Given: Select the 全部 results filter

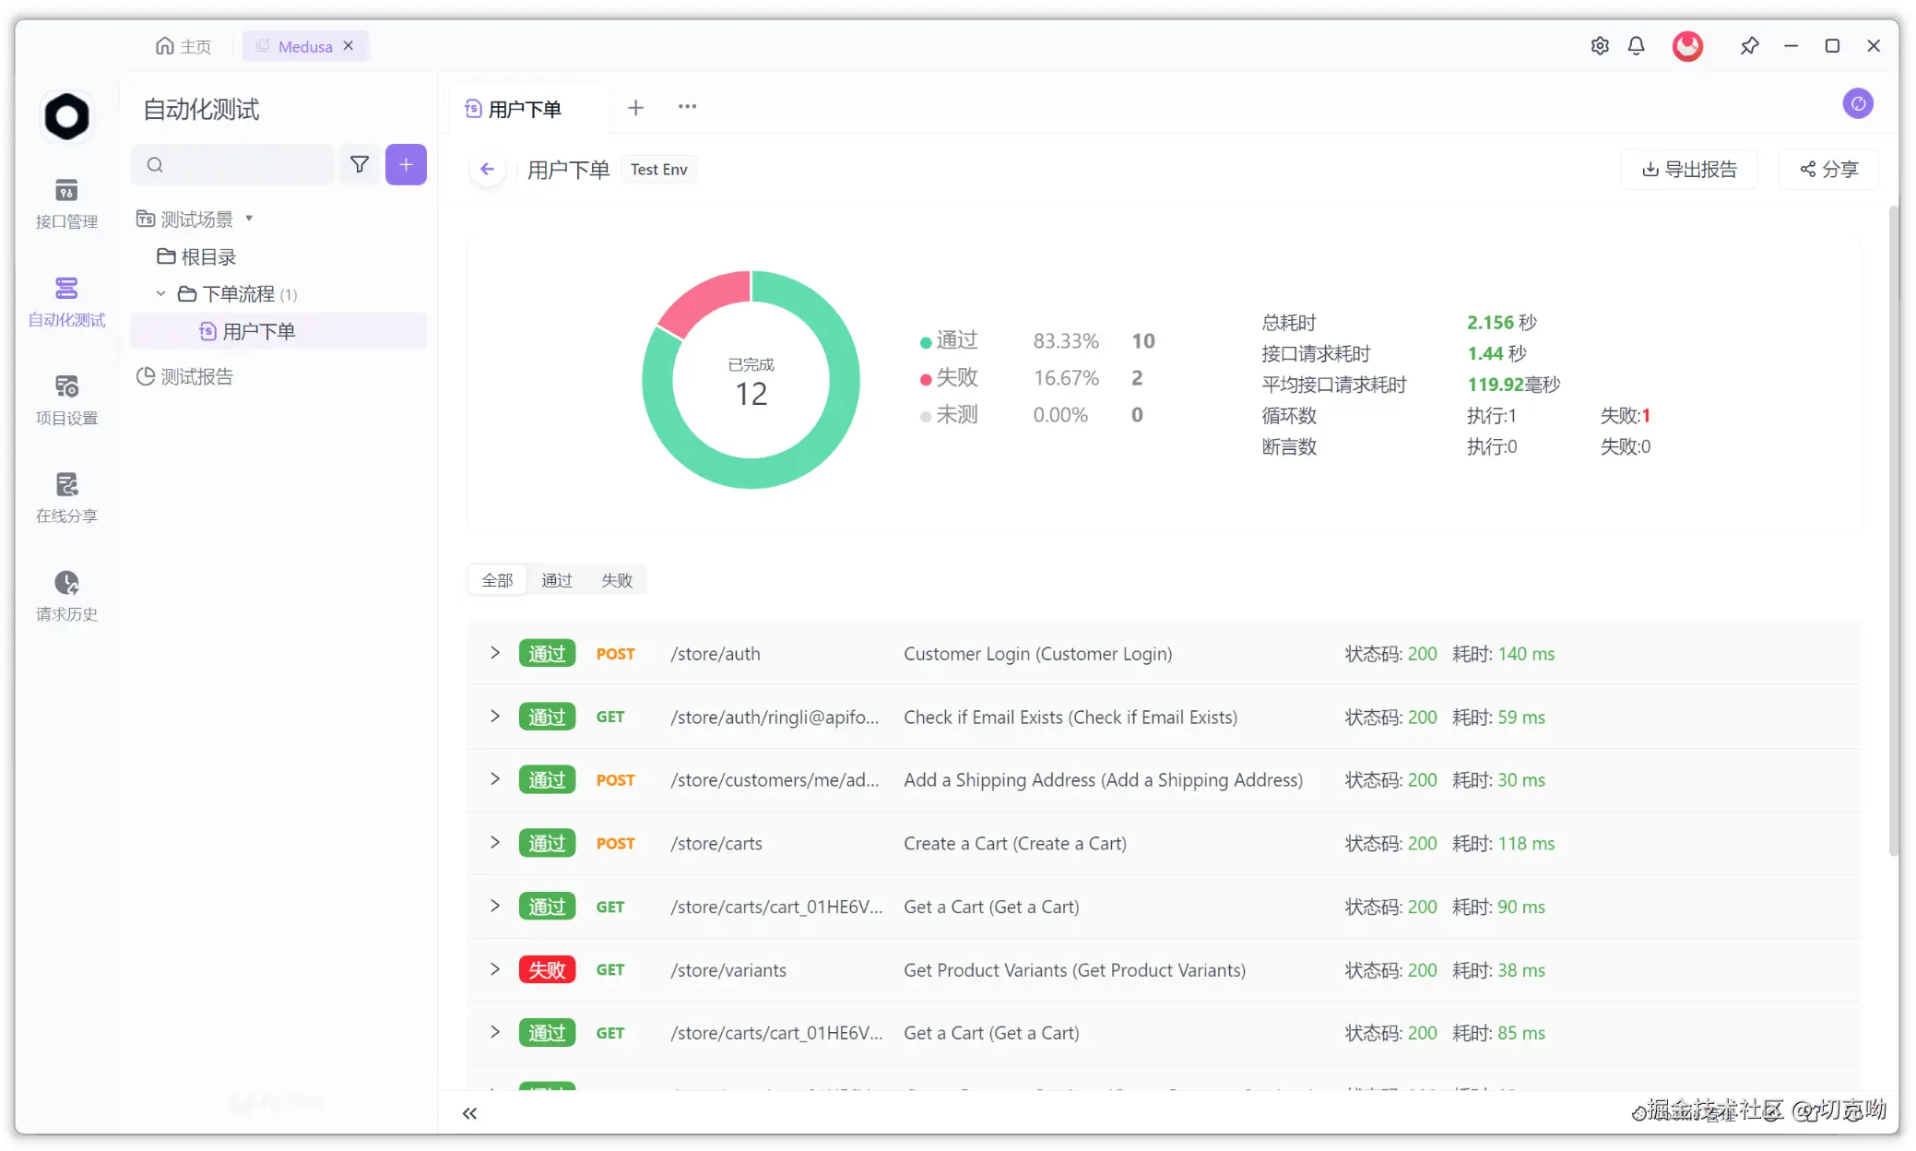Looking at the screenshot, I should [x=497, y=580].
